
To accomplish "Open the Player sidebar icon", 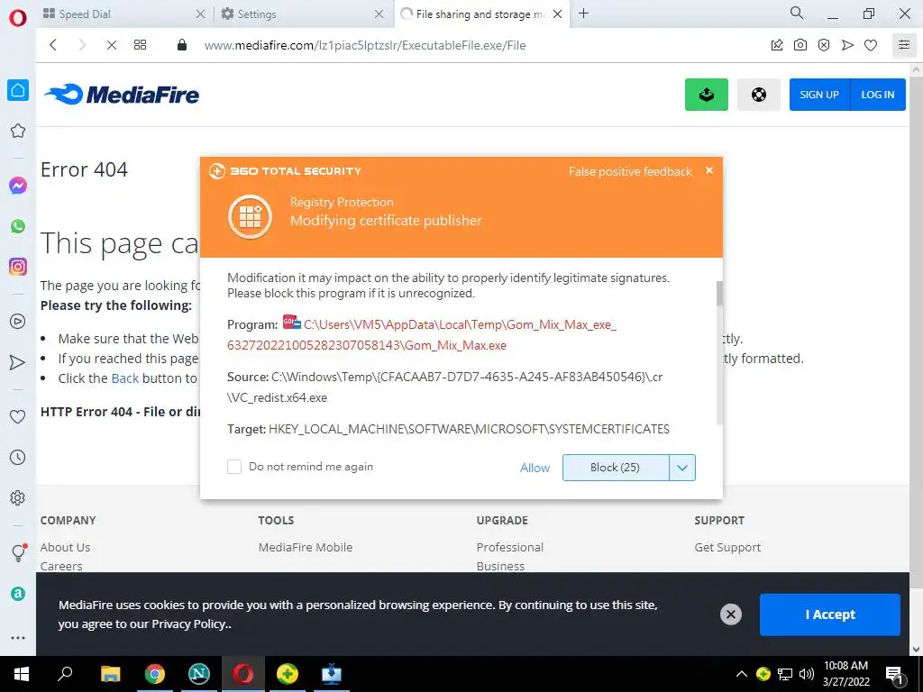I will pyautogui.click(x=18, y=322).
